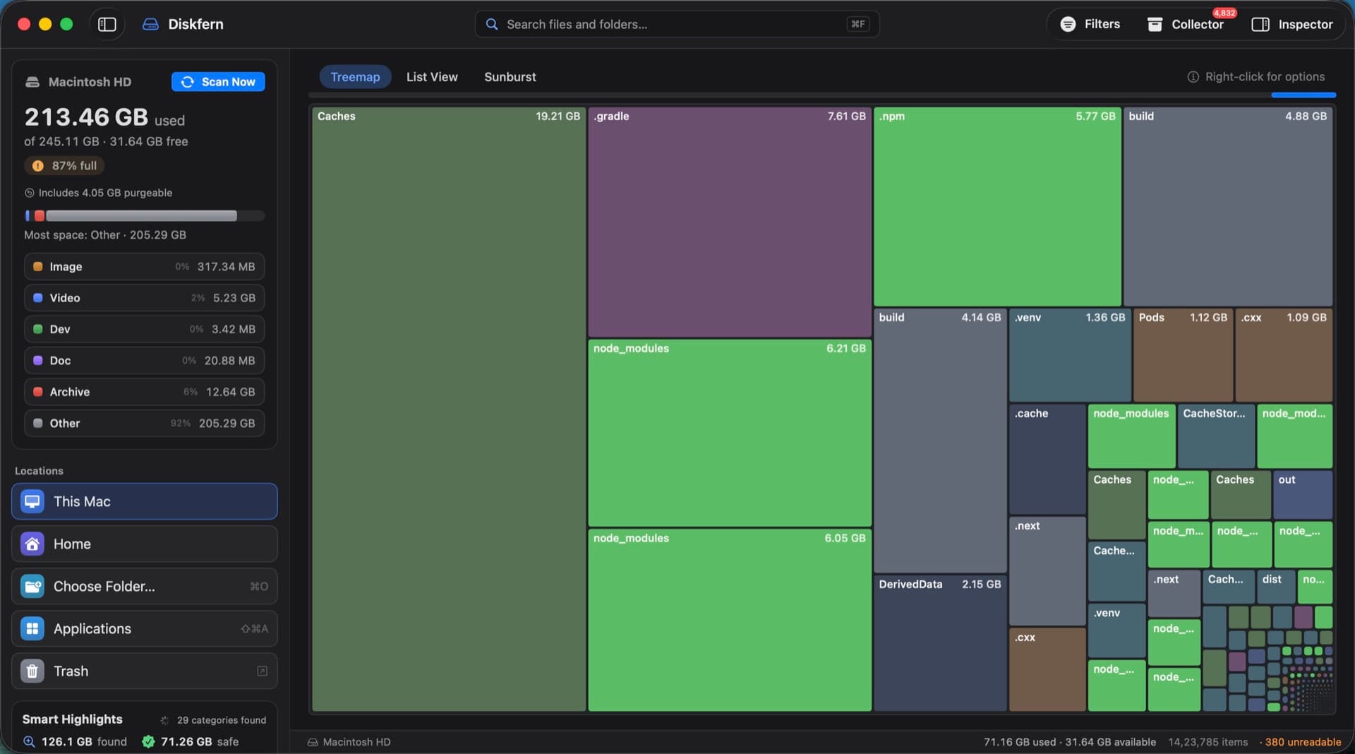Click the status bar Macintosh HD icon
The image size is (1355, 754).
(313, 742)
